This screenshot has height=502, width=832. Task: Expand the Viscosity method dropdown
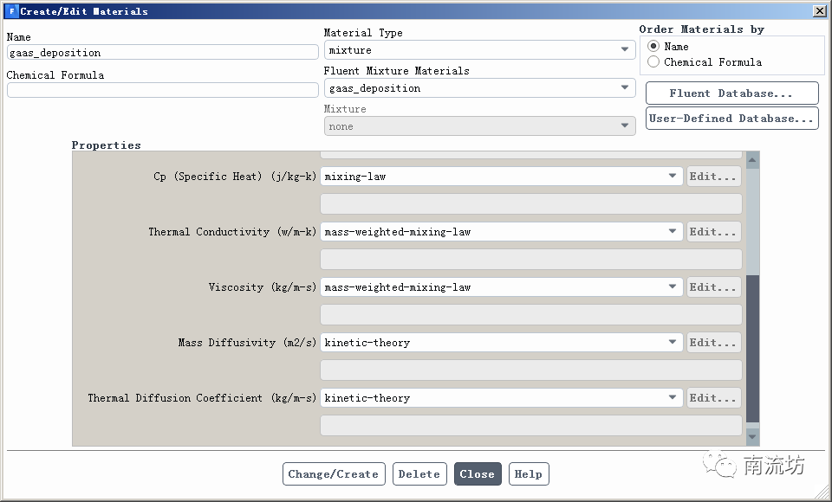click(502, 287)
